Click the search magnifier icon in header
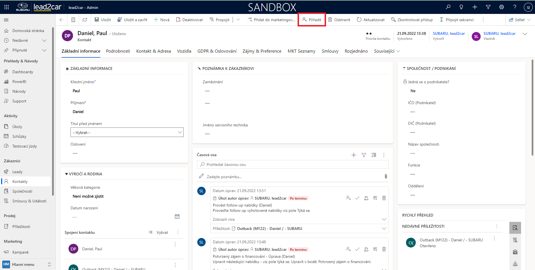 448,7
